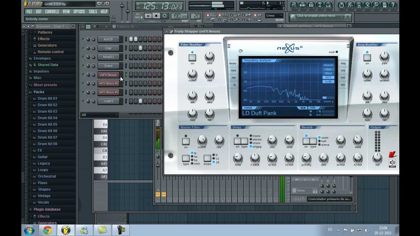Open the library tab in Nexus
Screen dimensions: 420x236
233,63
